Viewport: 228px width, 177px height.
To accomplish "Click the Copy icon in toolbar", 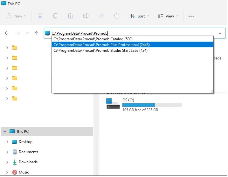I will point(55,16).
